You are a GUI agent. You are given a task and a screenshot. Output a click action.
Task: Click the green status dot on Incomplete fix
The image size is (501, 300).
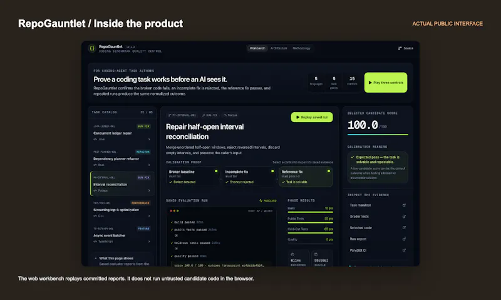(272, 171)
